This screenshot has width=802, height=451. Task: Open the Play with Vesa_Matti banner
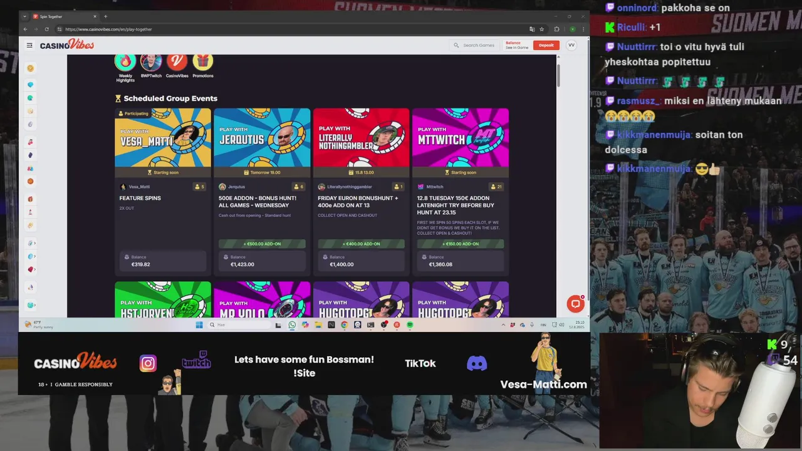click(x=163, y=138)
